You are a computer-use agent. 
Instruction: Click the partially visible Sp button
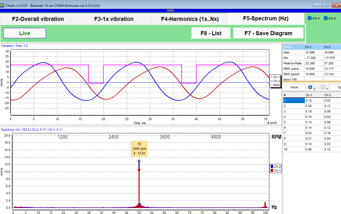(x=335, y=87)
